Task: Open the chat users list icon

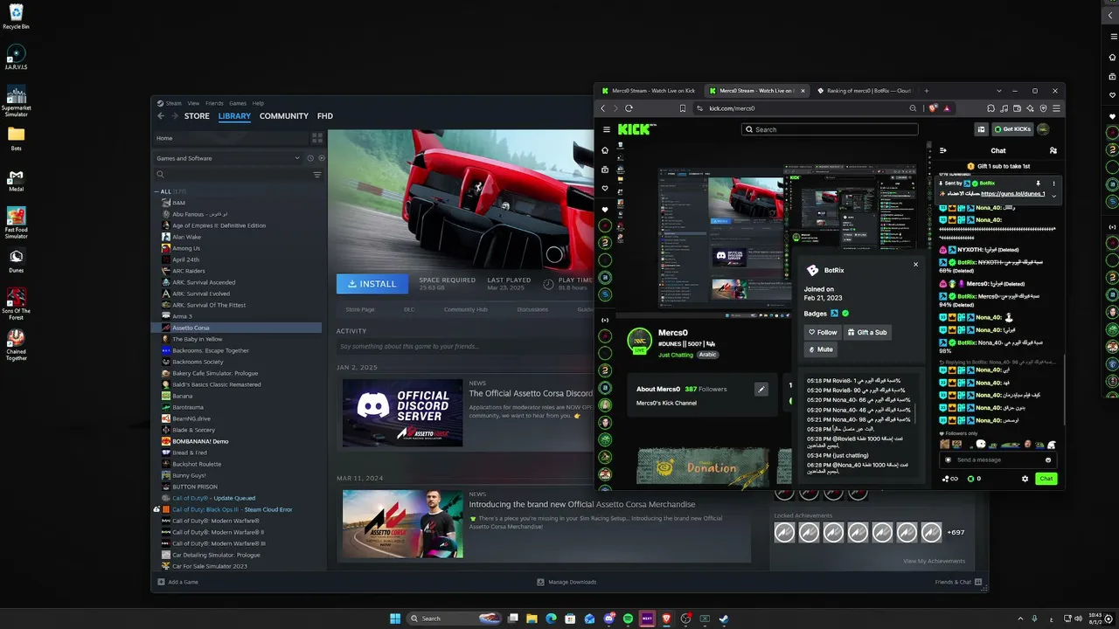Action: [1053, 151]
